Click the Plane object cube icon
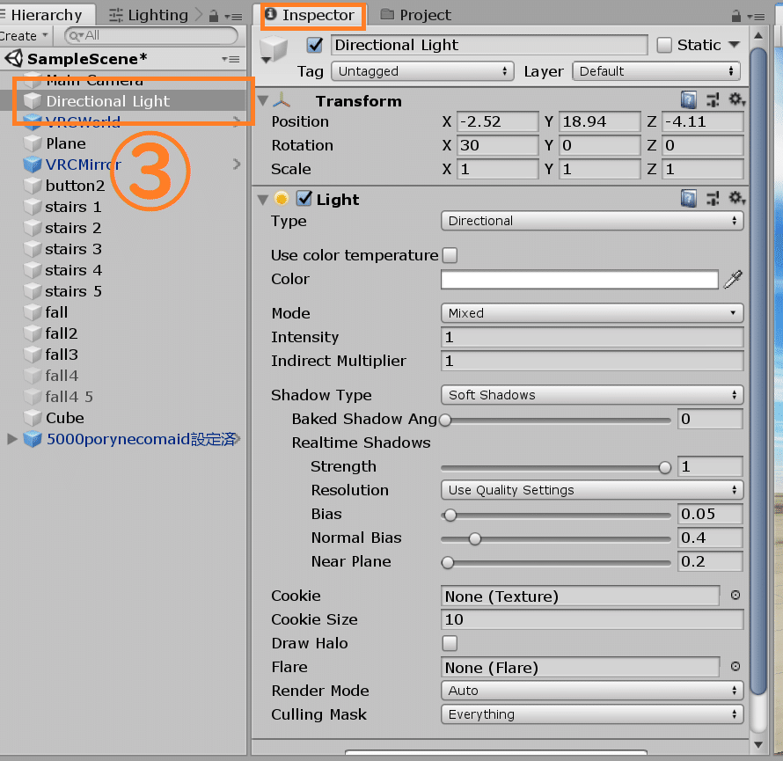This screenshot has height=761, width=783. click(33, 143)
